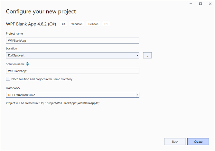Expand the Location dropdown arrow
This screenshot has height=151, width=215.
137,56
